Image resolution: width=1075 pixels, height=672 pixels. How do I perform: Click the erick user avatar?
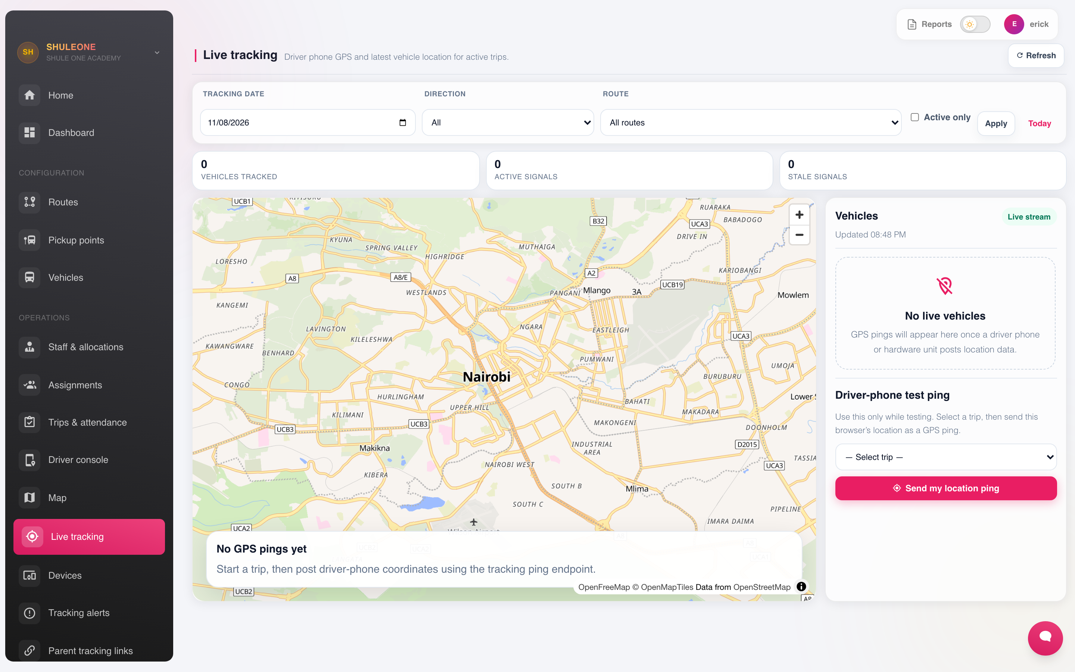[1014, 24]
